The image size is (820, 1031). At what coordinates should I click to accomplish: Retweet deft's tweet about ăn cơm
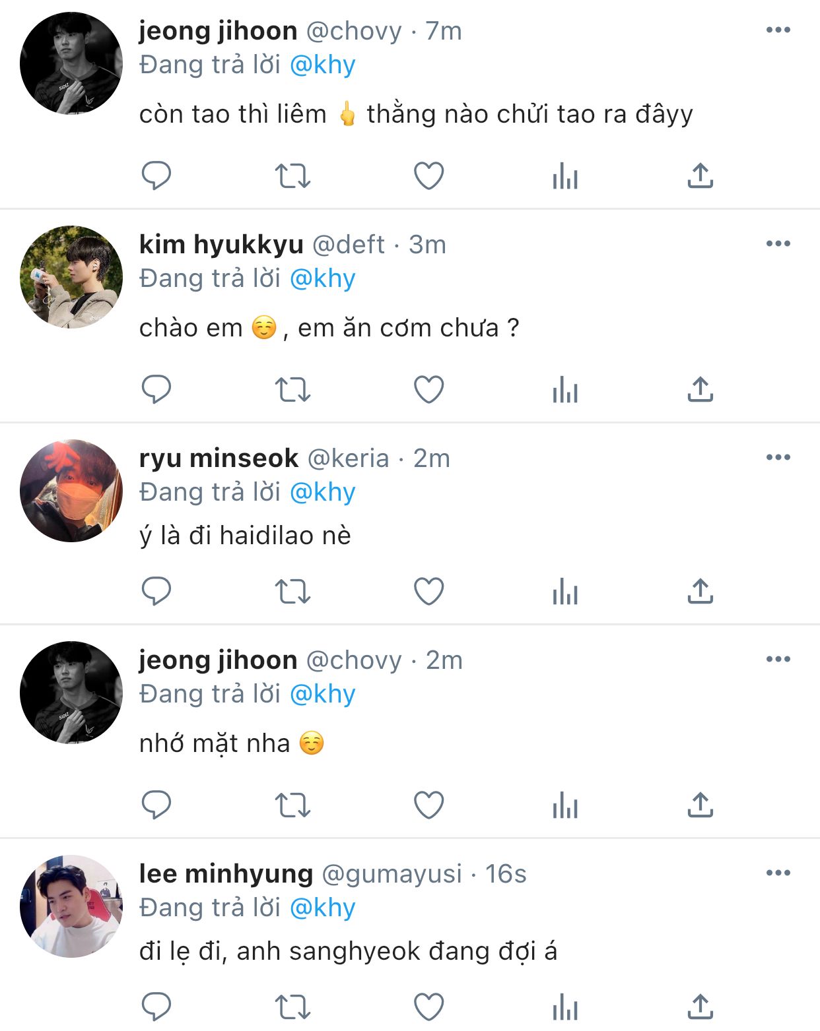tap(292, 389)
